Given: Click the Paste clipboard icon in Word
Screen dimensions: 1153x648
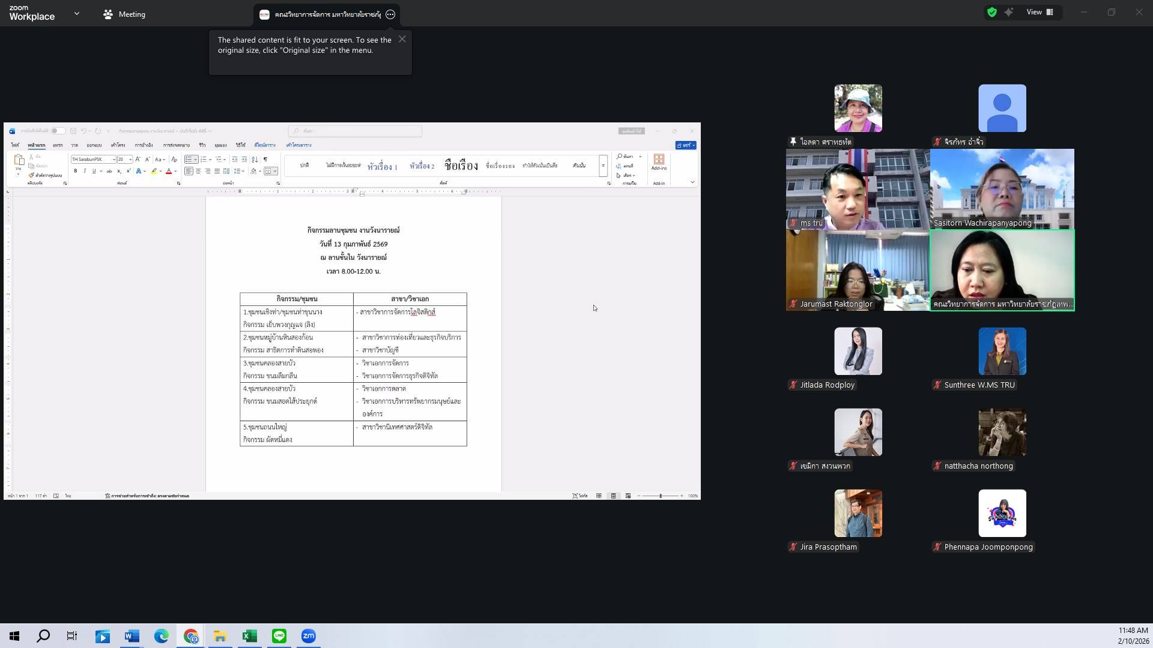Looking at the screenshot, I should (x=19, y=160).
